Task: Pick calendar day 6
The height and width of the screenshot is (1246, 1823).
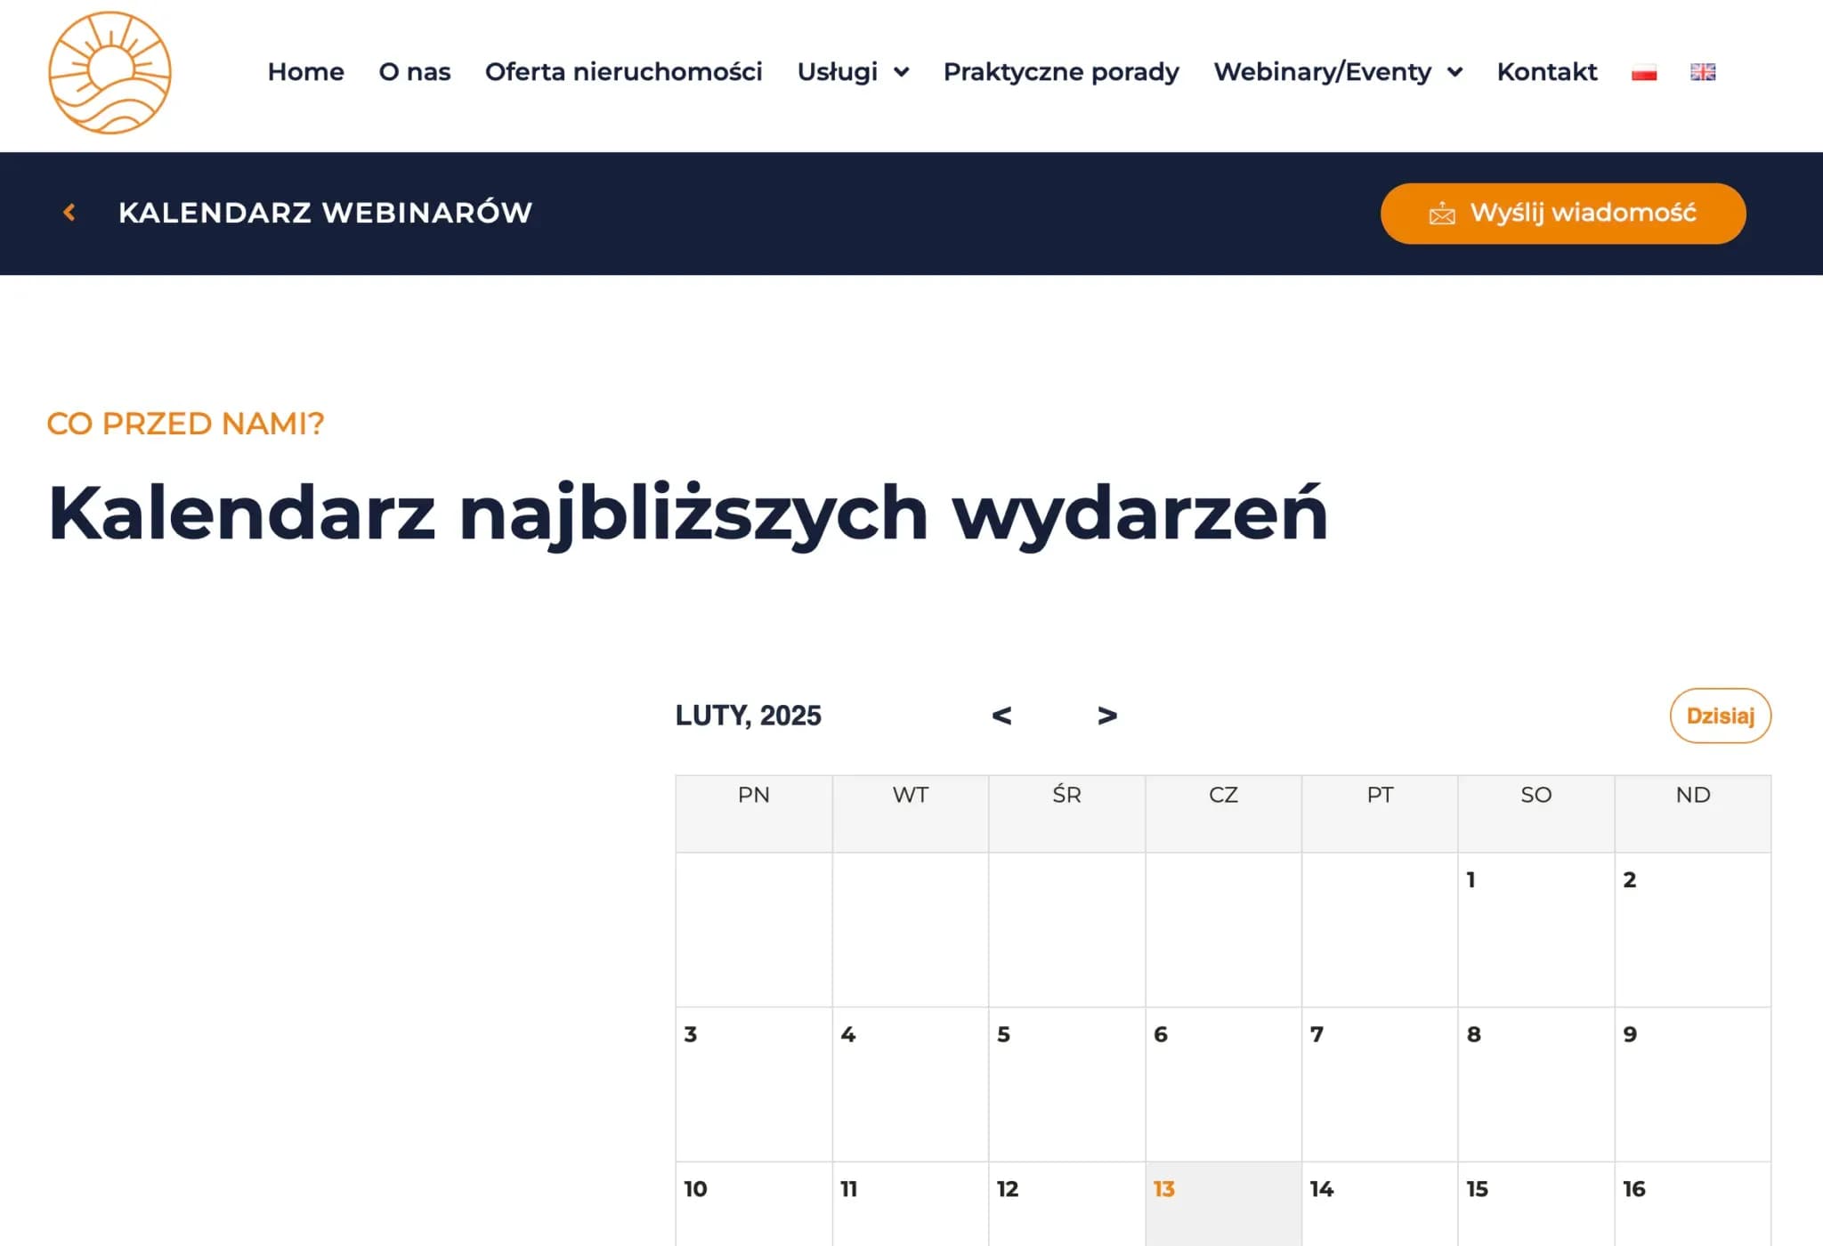Action: (x=1223, y=1084)
